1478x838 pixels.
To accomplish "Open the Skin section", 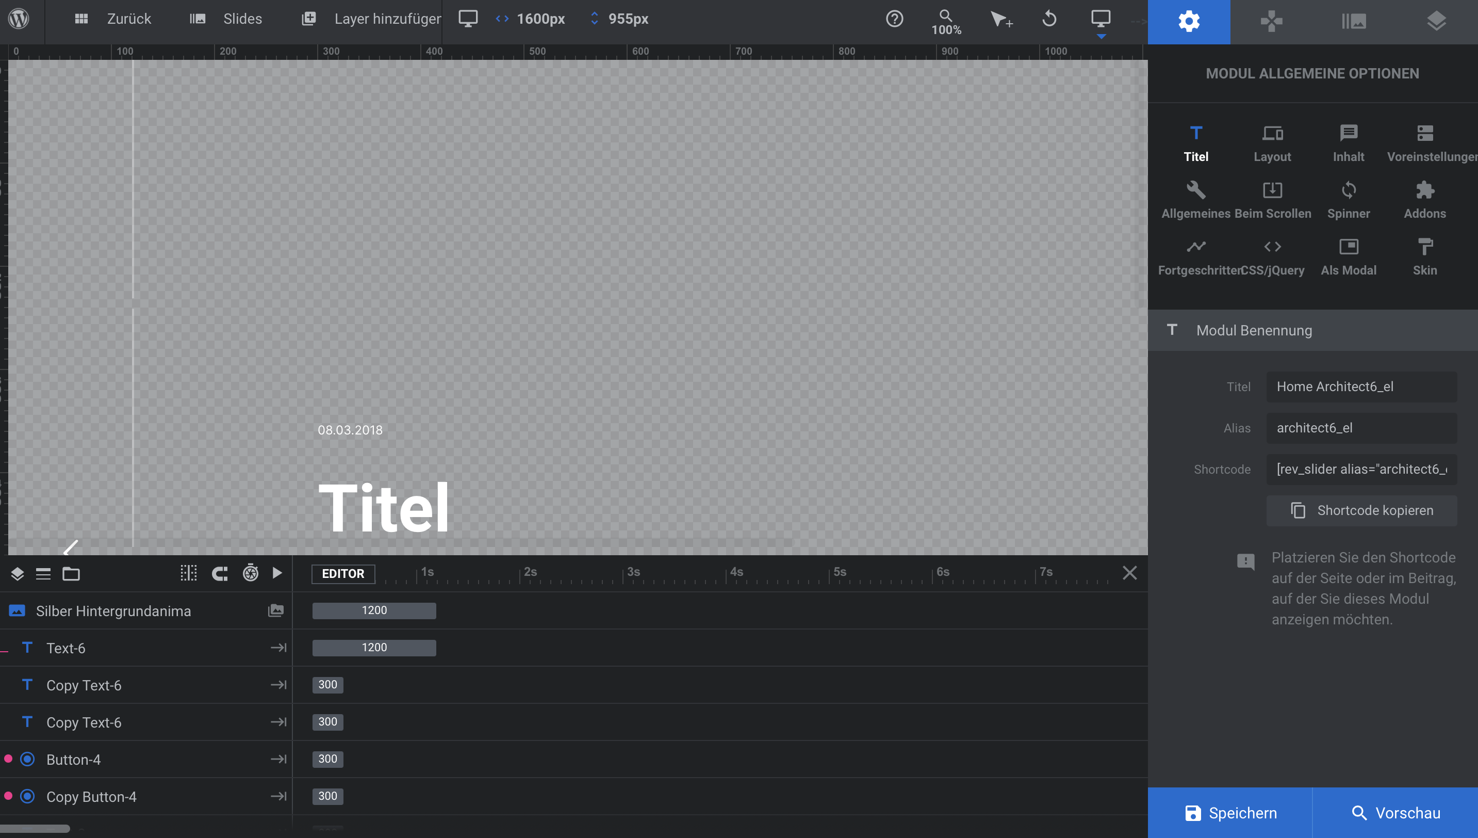I will click(1425, 257).
